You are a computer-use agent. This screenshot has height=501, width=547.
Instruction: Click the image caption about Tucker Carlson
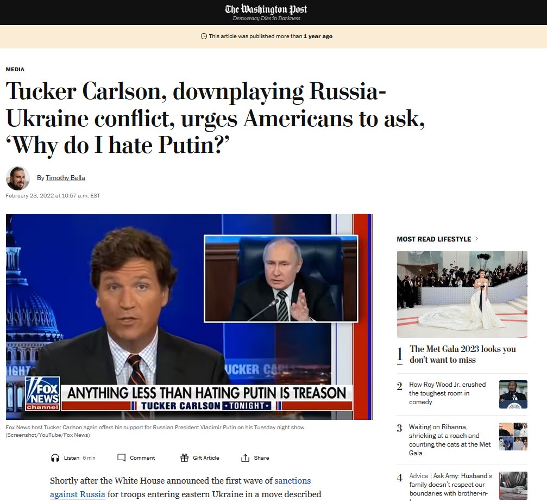point(155,431)
